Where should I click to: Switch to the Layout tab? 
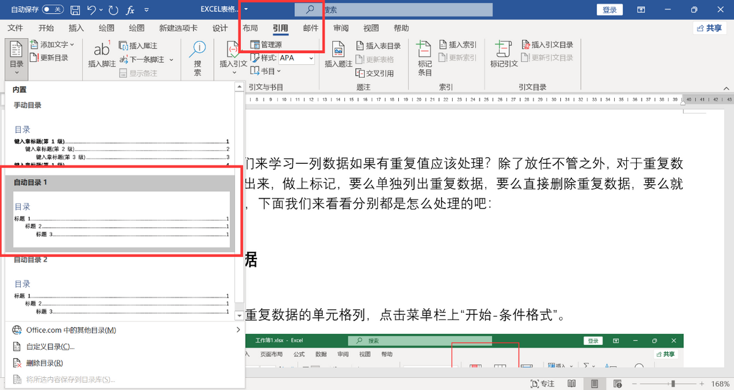250,28
